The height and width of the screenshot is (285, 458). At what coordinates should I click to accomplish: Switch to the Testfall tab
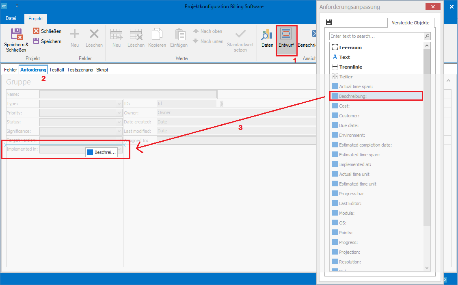tap(56, 70)
